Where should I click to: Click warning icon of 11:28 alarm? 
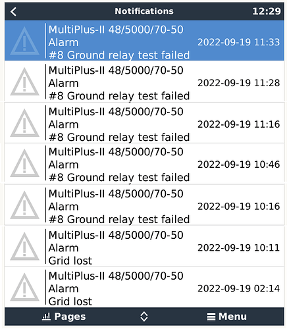coord(24,82)
